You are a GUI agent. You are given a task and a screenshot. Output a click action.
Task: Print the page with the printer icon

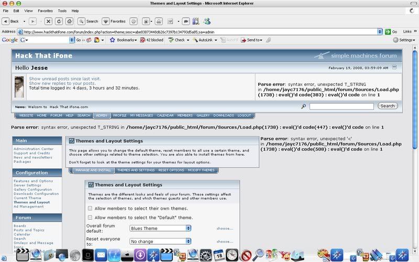[x=159, y=21]
